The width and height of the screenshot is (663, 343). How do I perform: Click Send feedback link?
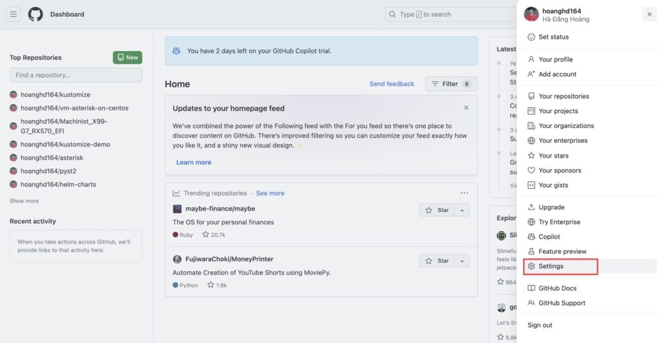pos(392,84)
